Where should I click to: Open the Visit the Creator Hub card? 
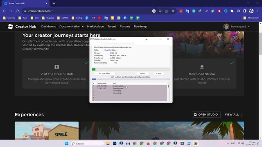point(56,73)
